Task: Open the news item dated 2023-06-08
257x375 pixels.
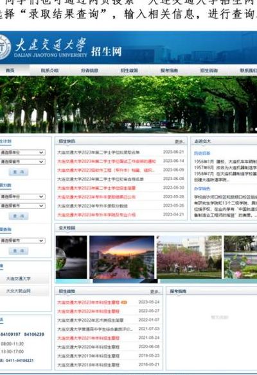Action: tap(100, 179)
